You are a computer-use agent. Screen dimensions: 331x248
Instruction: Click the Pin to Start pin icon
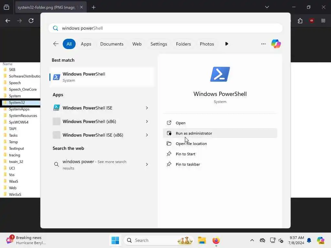point(169,154)
